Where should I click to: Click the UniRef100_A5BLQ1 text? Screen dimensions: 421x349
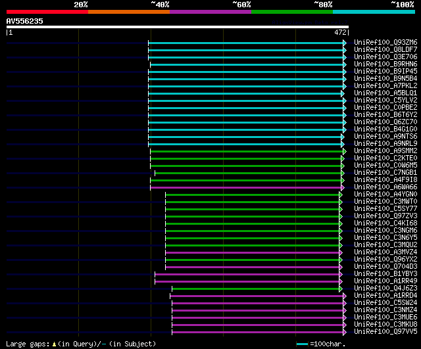(385, 93)
